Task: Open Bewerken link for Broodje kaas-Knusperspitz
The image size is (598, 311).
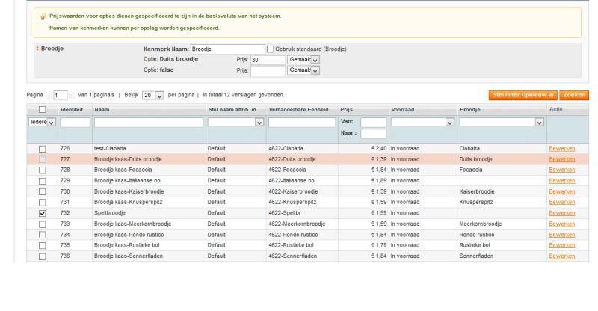Action: pyautogui.click(x=562, y=203)
